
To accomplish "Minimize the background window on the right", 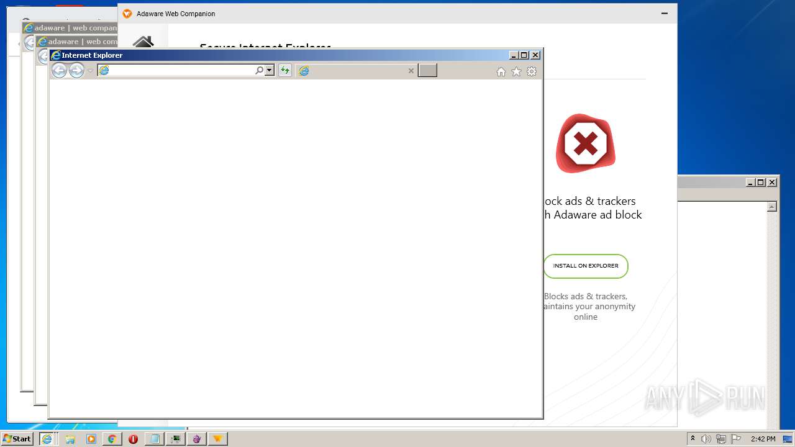I will 750,183.
